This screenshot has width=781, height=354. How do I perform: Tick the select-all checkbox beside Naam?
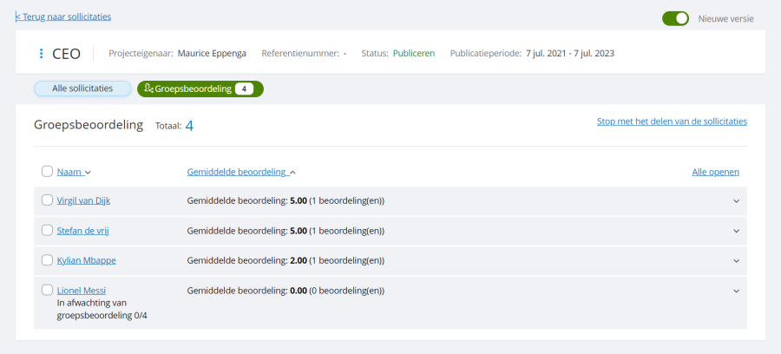coord(47,172)
